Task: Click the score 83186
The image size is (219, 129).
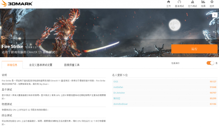Action: tap(213, 104)
